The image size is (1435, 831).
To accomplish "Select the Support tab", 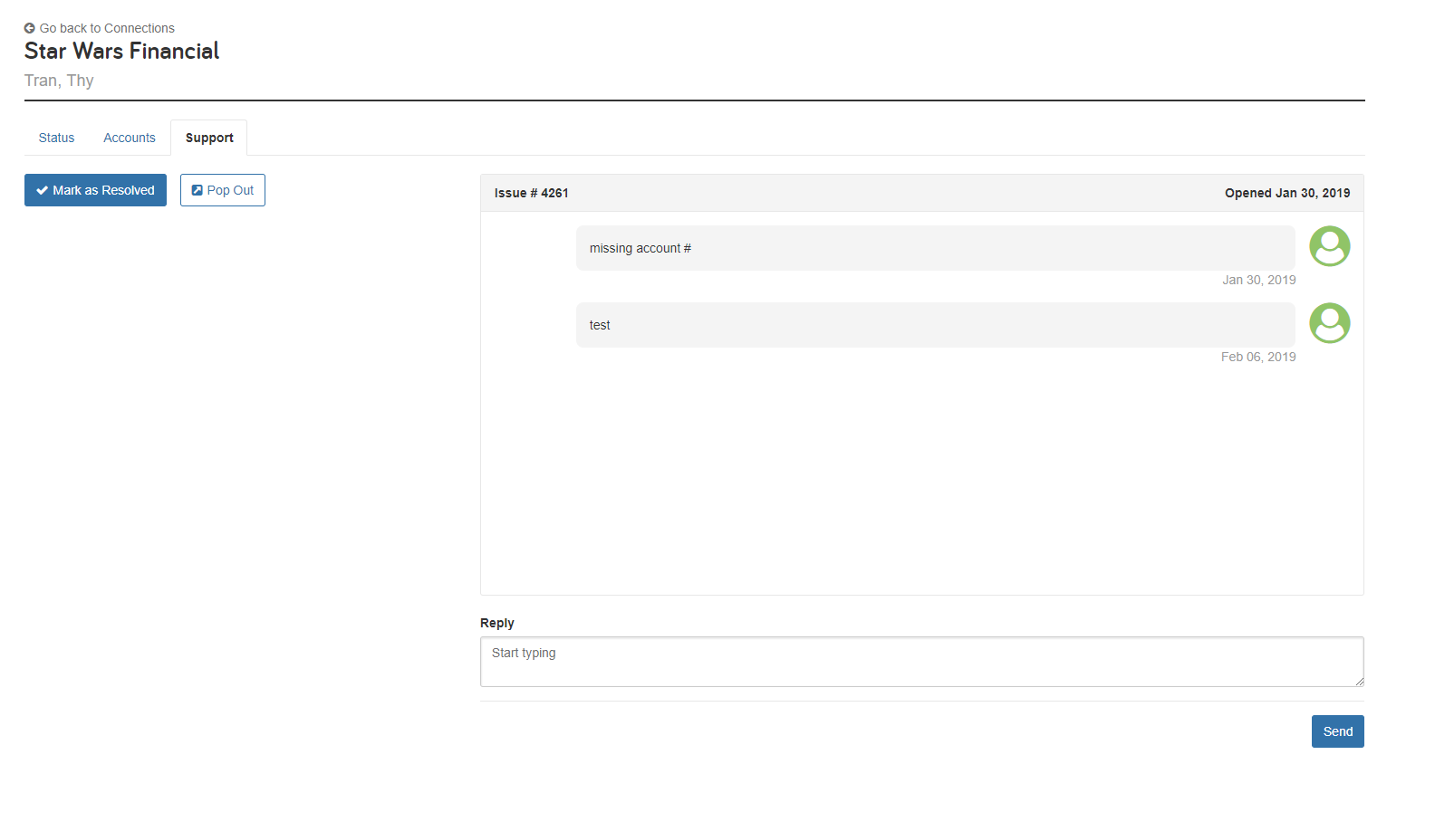I will pos(209,138).
